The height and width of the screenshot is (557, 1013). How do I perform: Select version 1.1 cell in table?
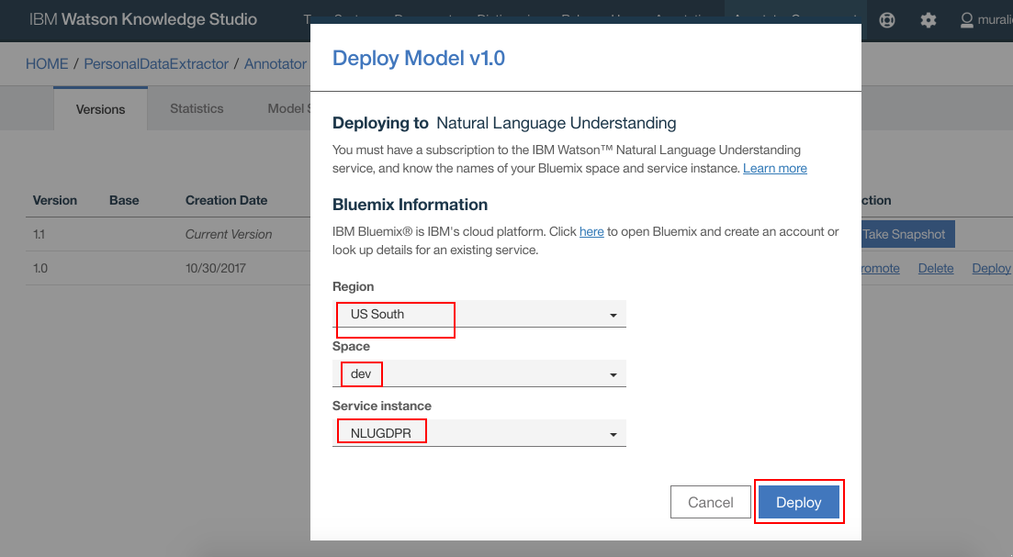pos(39,234)
